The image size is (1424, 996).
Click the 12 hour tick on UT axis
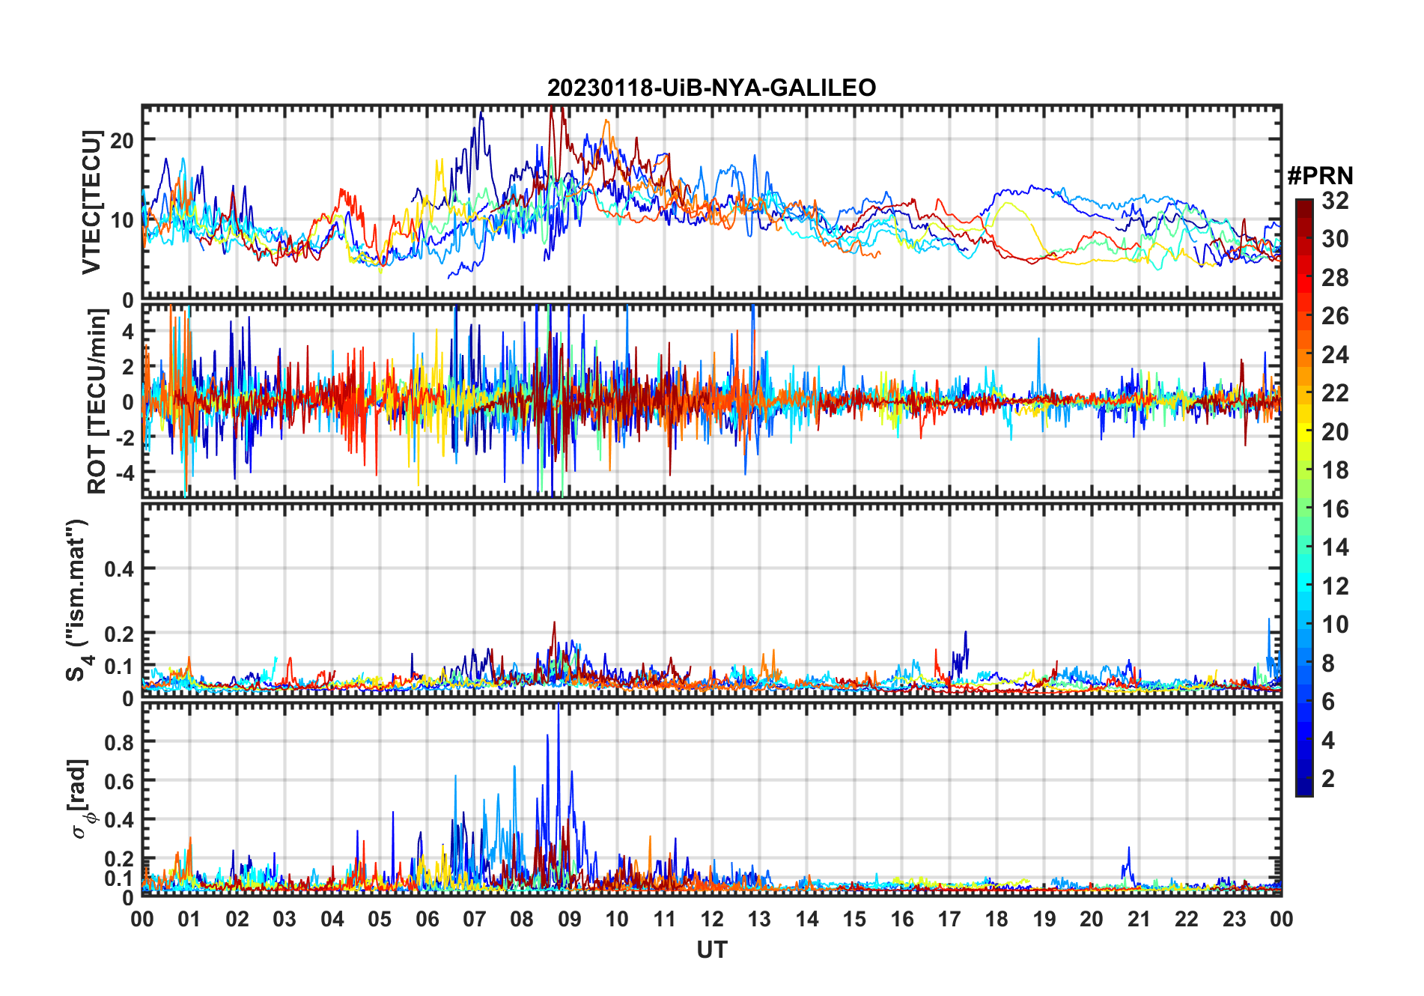point(712,920)
